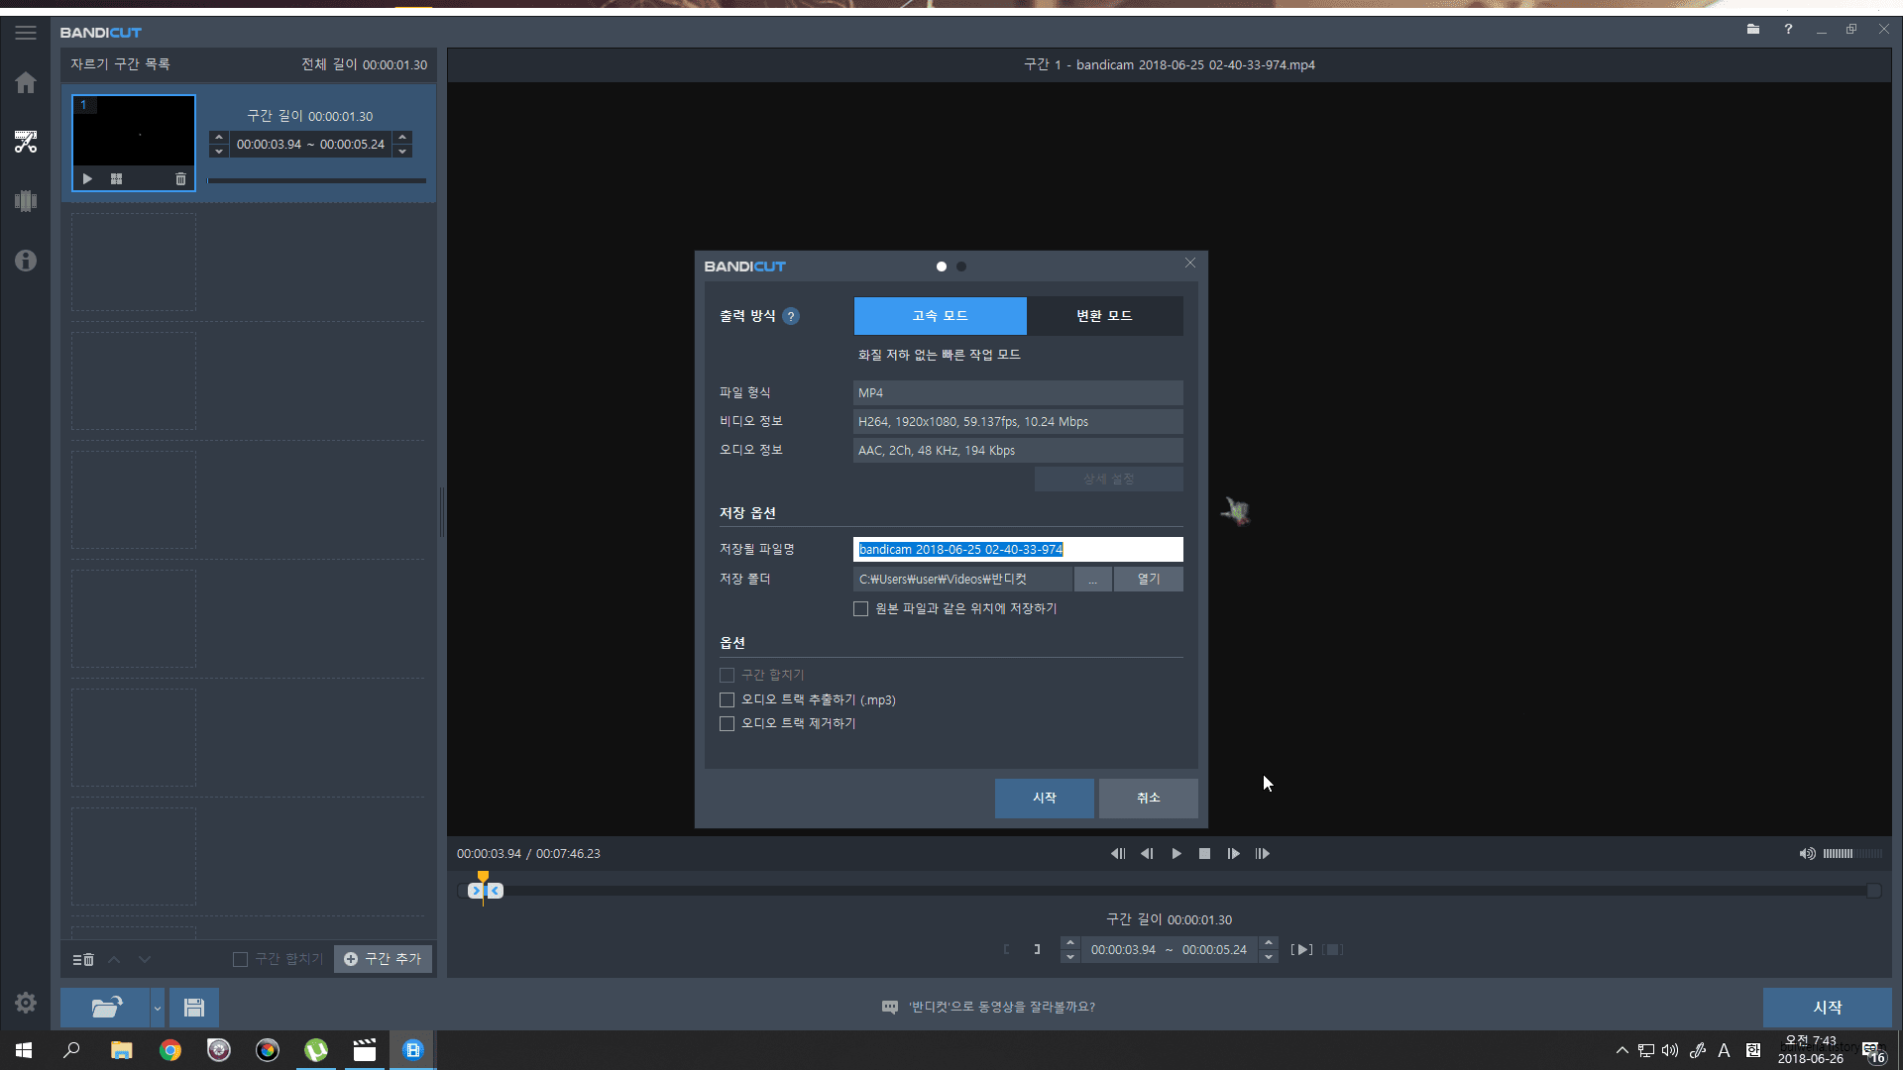Switch to the 변환 모드 tab
The width and height of the screenshot is (1903, 1070).
pos(1104,316)
